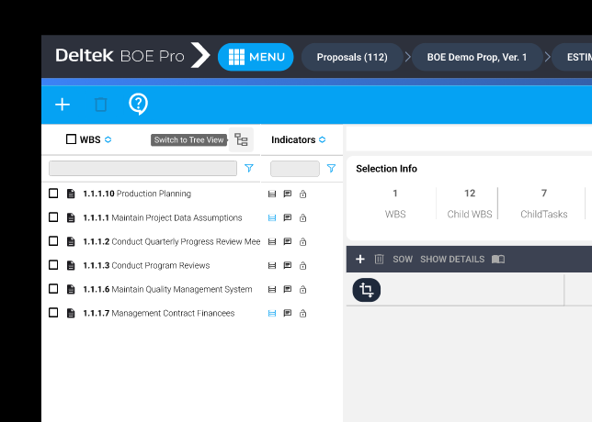Click the trash delete icon in blue toolbar
The width and height of the screenshot is (592, 422).
(x=101, y=105)
